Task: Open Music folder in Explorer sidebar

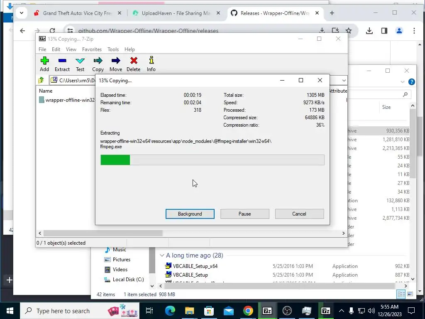Action: (119, 250)
